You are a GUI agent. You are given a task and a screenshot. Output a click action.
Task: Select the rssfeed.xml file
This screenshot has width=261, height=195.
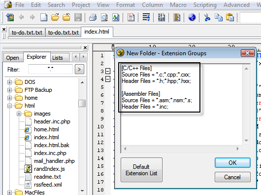48,185
